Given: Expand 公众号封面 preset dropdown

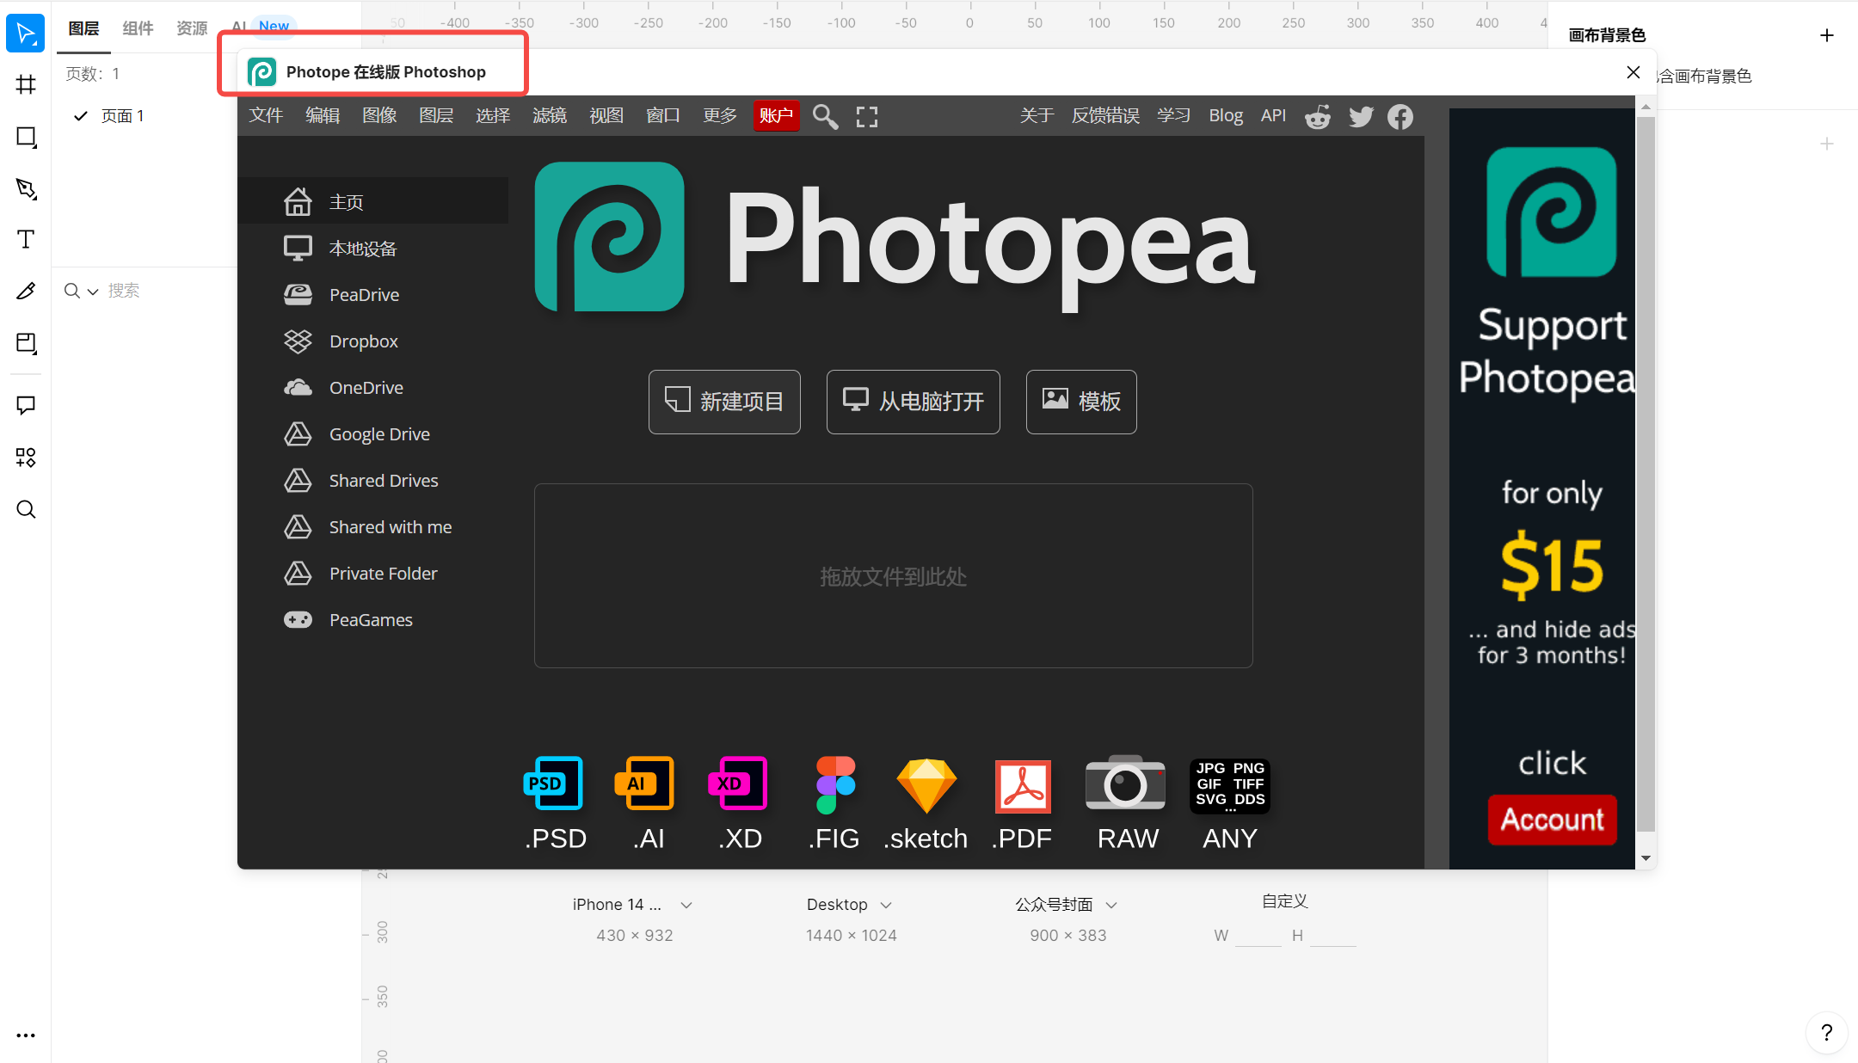Looking at the screenshot, I should click(1111, 905).
